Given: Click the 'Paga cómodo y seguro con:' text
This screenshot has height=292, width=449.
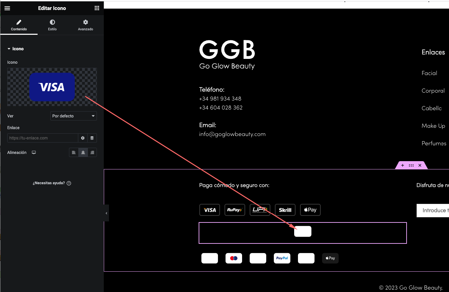Looking at the screenshot, I should coord(234,185).
